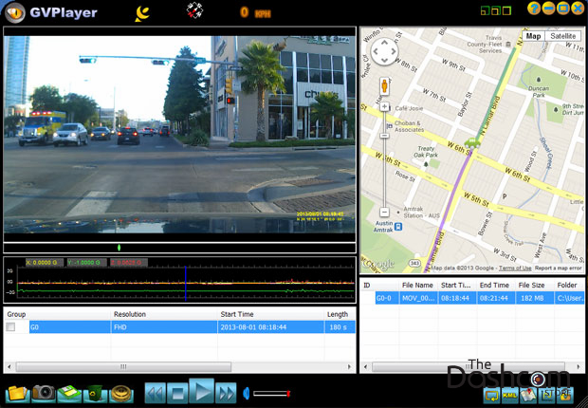Click Report a map error link
Image resolution: width=588 pixels, height=408 pixels.
click(559, 269)
